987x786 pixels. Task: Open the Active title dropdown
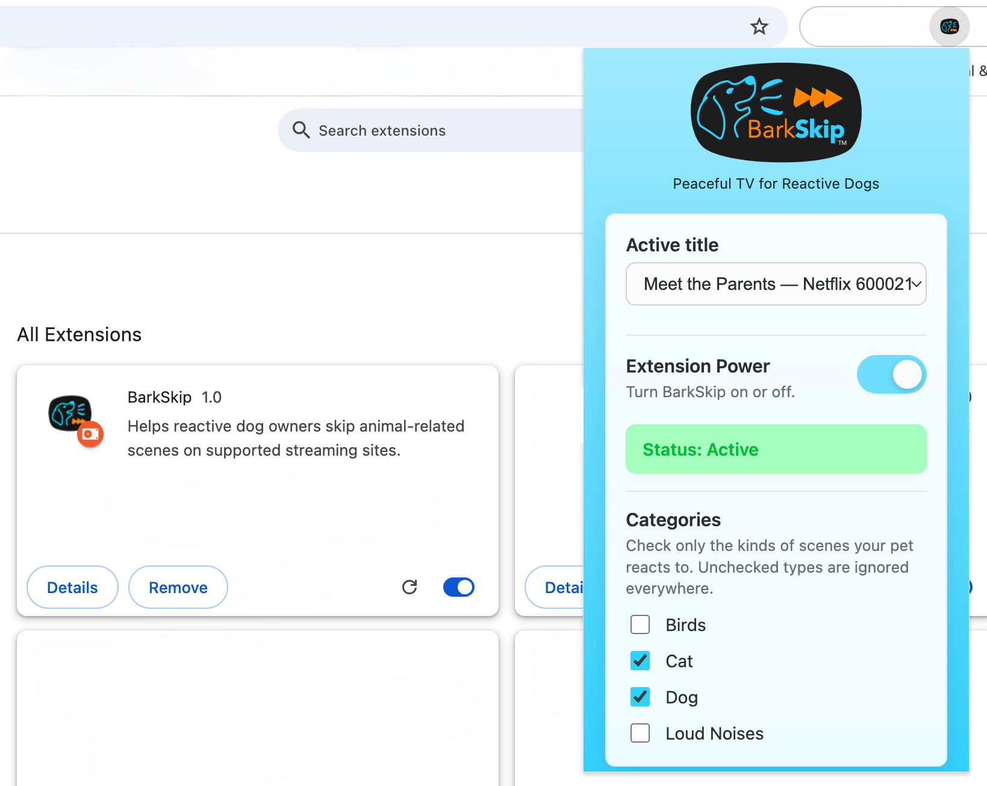point(776,284)
